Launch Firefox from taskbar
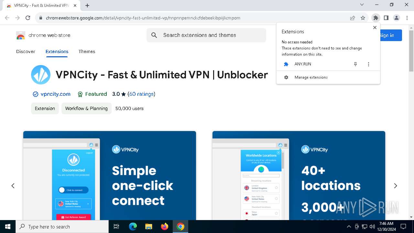The width and height of the screenshot is (414, 233). 165,227
